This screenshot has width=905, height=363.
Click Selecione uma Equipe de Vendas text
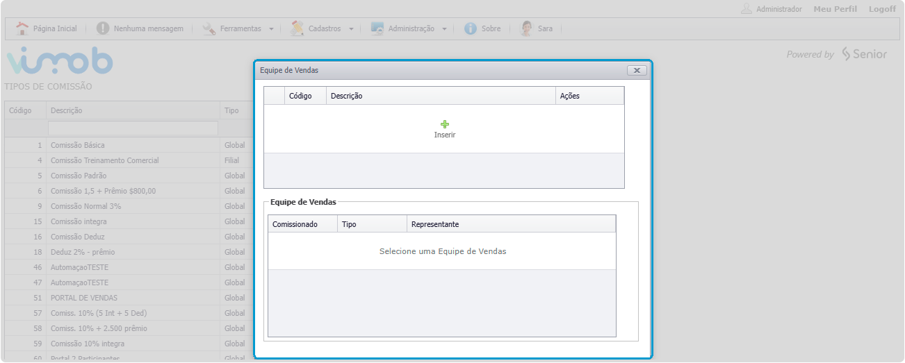click(443, 251)
